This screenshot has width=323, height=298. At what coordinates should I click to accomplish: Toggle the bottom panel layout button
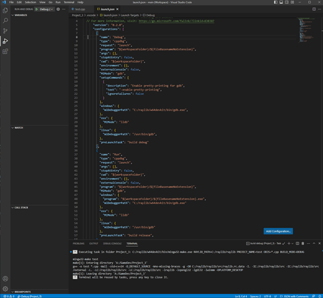pos(281,2)
